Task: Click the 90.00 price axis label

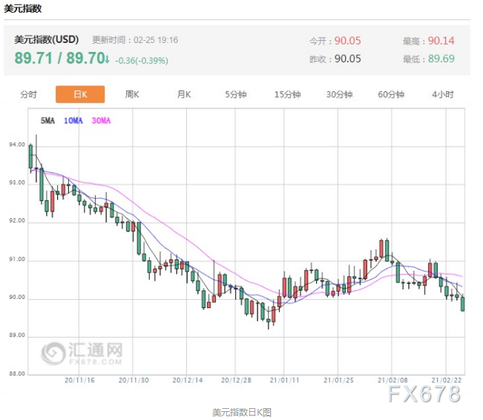Action: point(17,297)
